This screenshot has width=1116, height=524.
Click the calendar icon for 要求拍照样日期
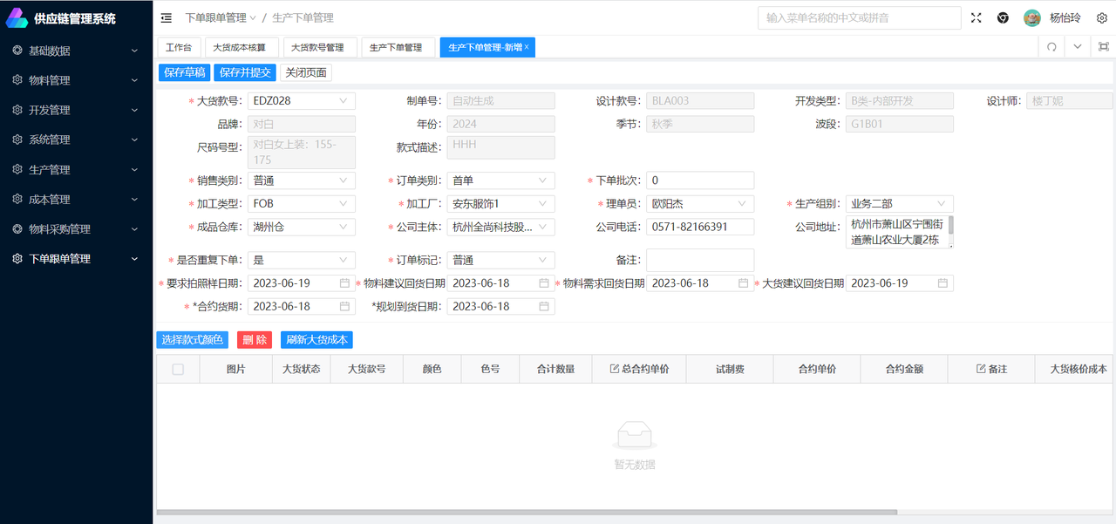pos(344,283)
